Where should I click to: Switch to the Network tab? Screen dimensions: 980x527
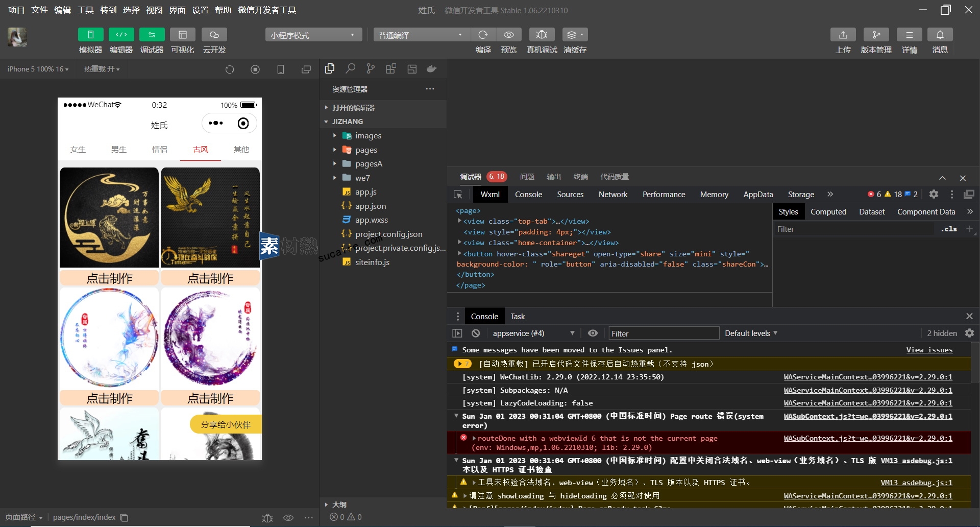pos(613,195)
